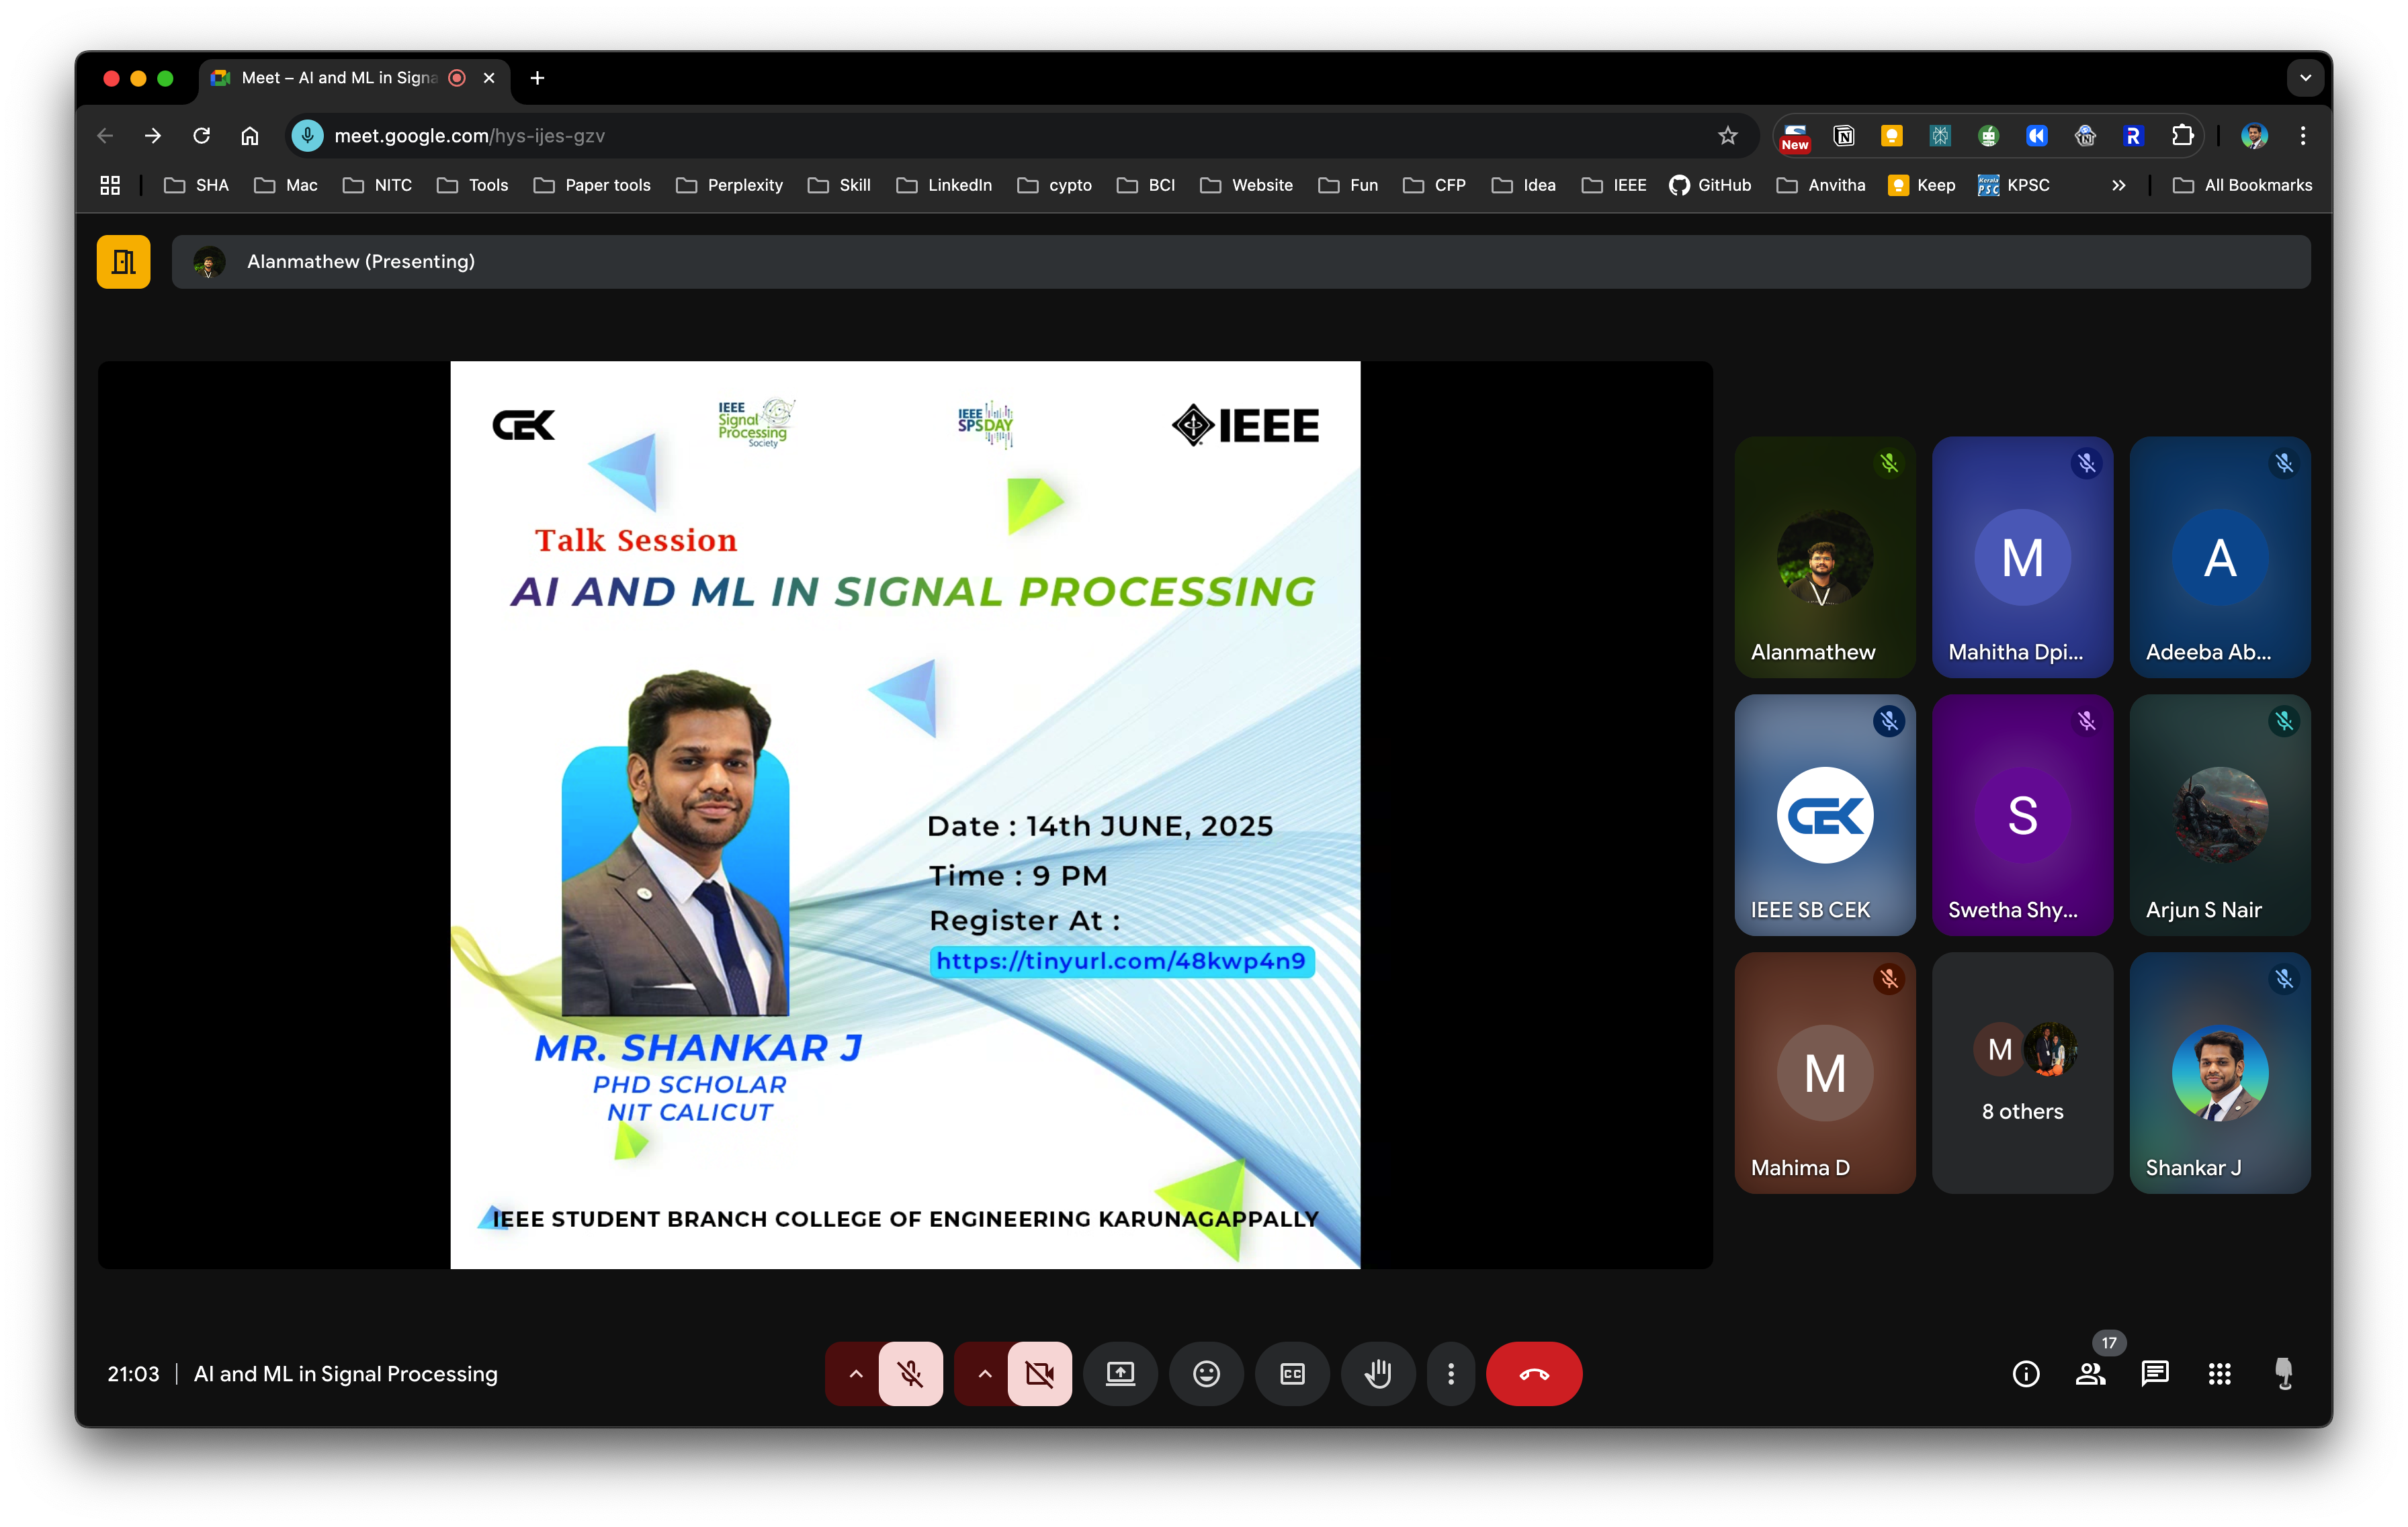Open the activities grid icon
The height and width of the screenshot is (1527, 2408).
point(2219,1374)
